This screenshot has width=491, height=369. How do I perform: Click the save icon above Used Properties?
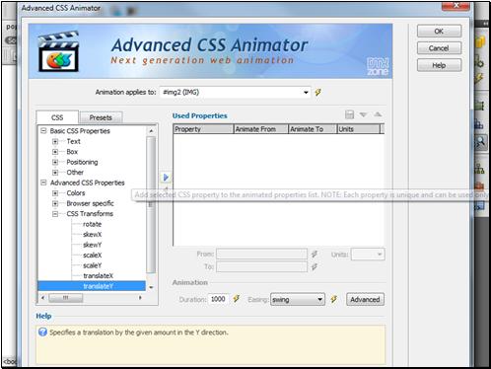[x=349, y=114]
